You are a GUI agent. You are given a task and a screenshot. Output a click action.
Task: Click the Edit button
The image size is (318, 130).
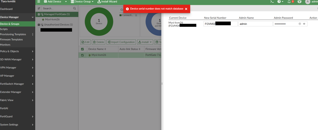85,42
